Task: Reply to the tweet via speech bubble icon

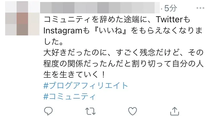Action: tap(48, 111)
